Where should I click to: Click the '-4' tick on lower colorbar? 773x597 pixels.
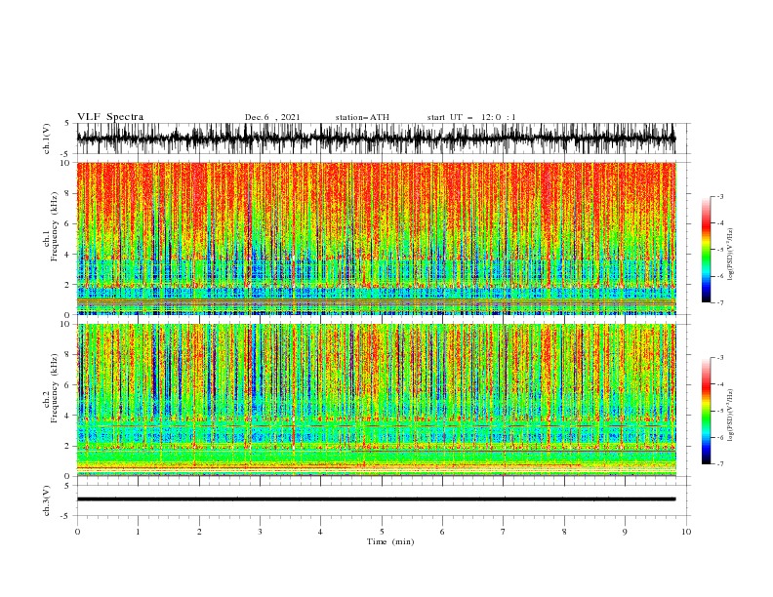click(x=720, y=384)
